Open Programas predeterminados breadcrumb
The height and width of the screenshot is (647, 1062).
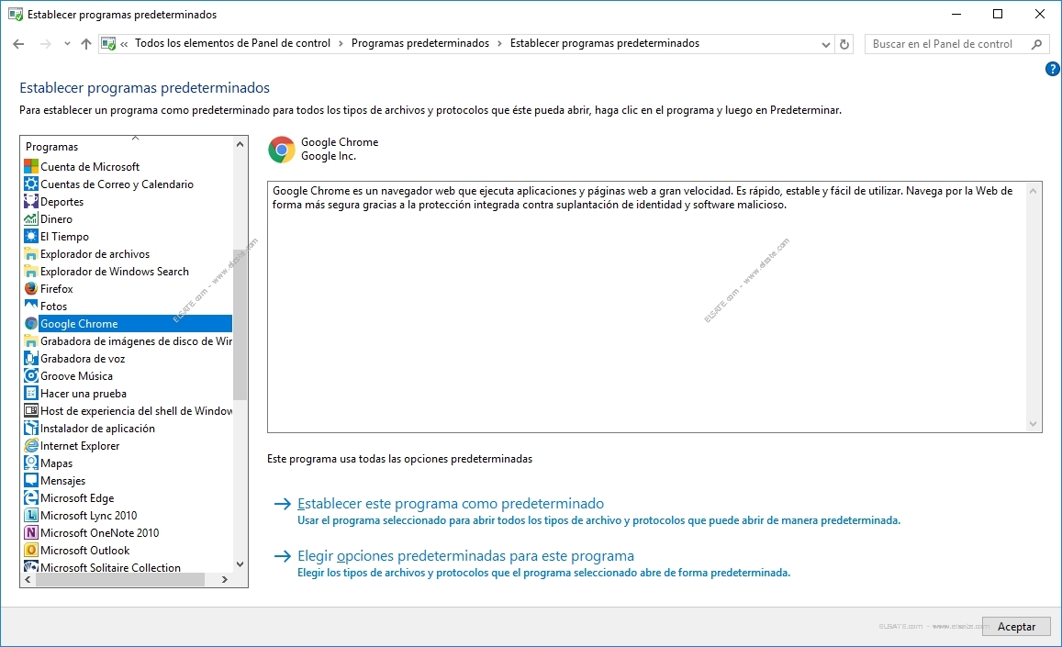point(419,43)
